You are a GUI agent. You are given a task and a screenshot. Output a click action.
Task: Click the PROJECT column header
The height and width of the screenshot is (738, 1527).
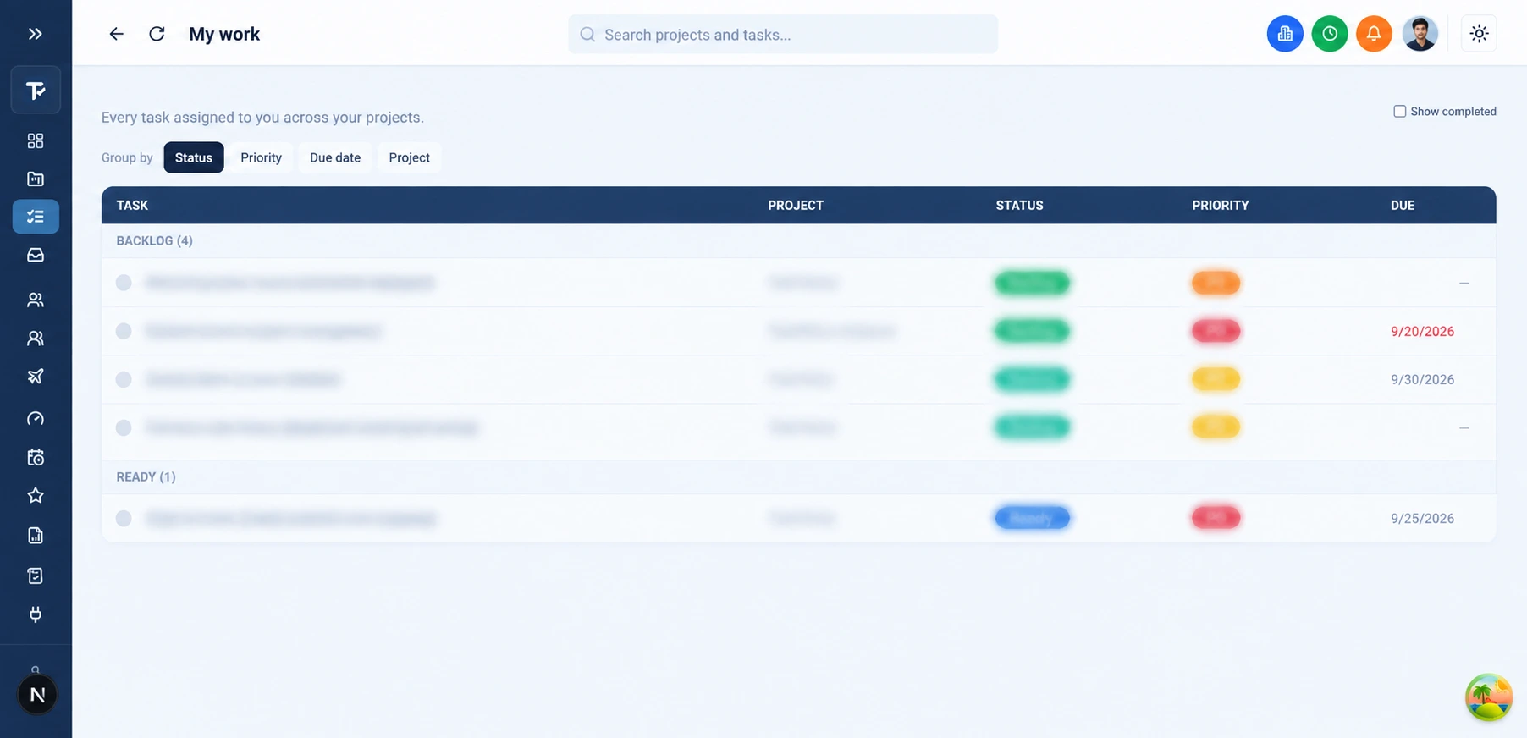point(796,206)
